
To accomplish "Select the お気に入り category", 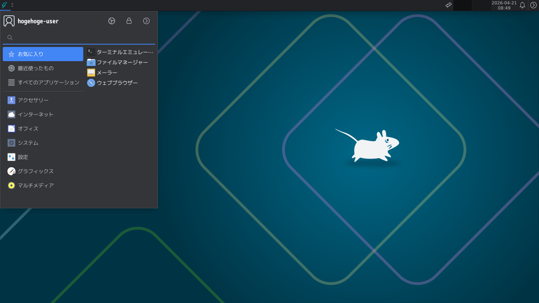I will tap(43, 54).
